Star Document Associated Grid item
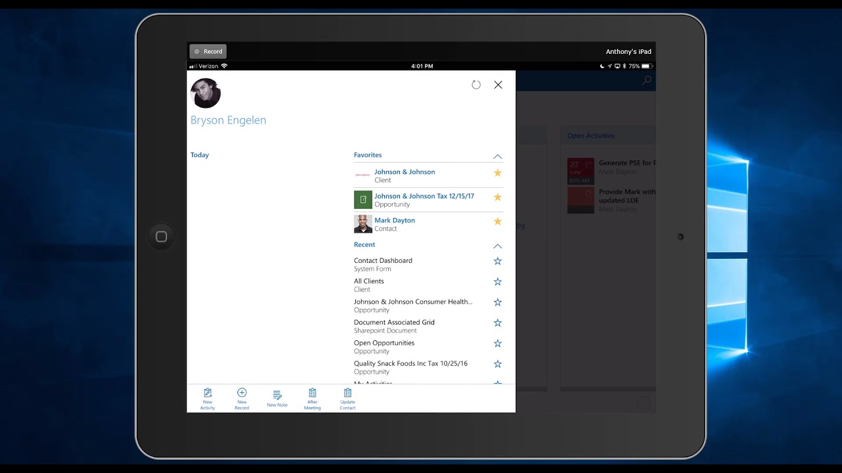Viewport: 842px width, 473px height. (498, 323)
